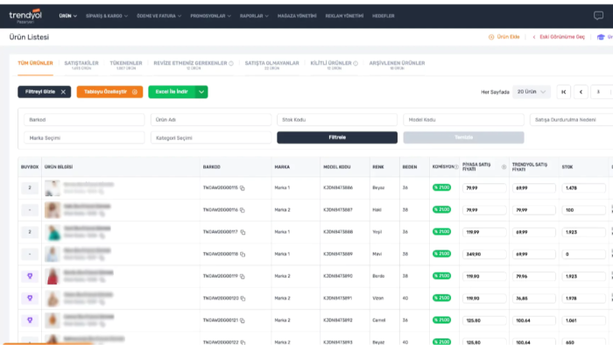Click buybox badge 2 in Yeşil row
Viewport: 613px width, 345px height.
[30, 232]
